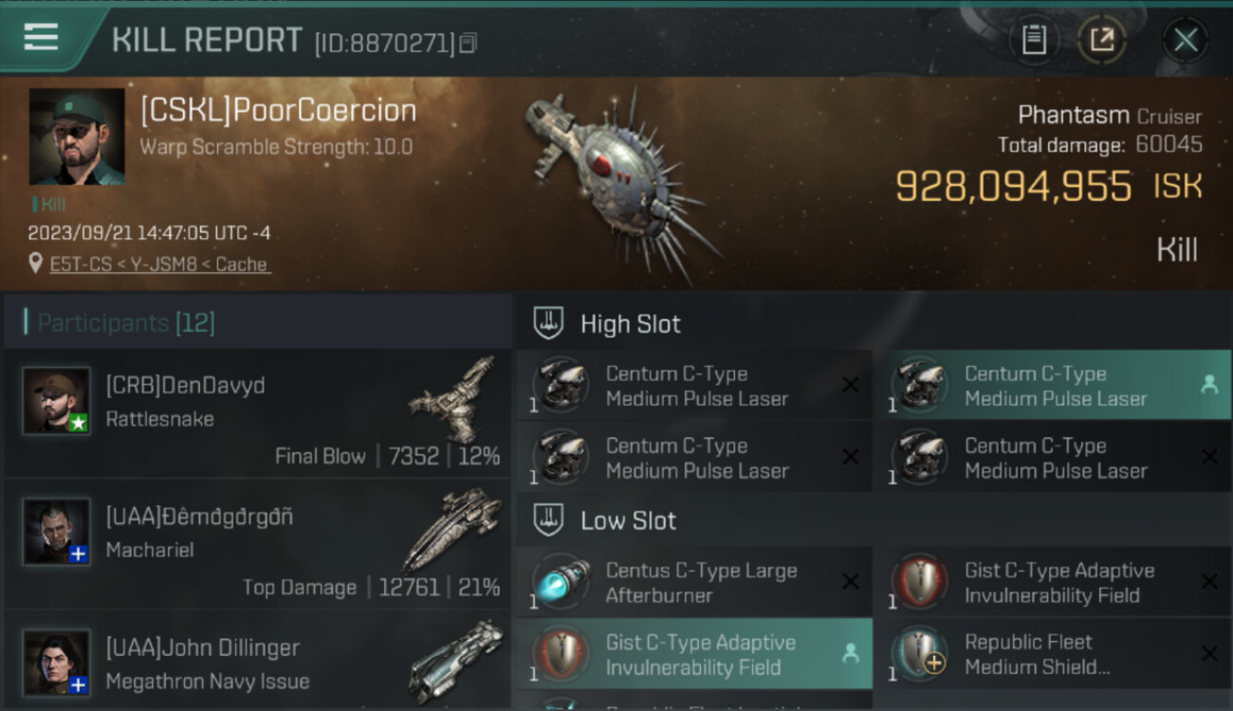Select DenDavyd's portrait in participants
The image size is (1233, 711).
pyautogui.click(x=57, y=401)
